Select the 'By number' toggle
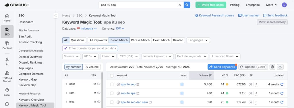The height and width of the screenshot is (108, 294). click(x=73, y=67)
